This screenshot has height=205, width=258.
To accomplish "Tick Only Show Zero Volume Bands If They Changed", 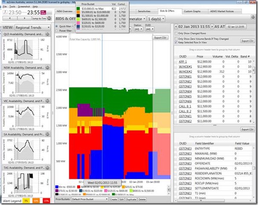I will pyautogui.click(x=176, y=39).
